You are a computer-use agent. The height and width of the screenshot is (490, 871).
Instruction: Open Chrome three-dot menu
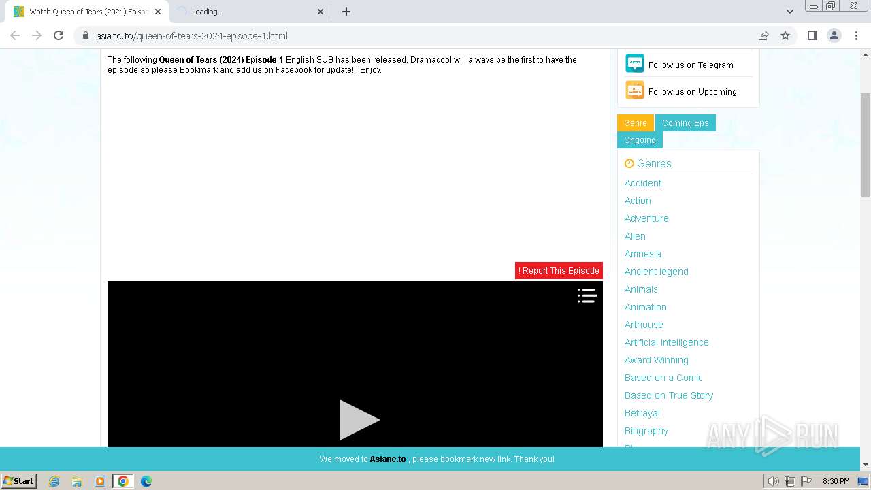pyautogui.click(x=856, y=35)
